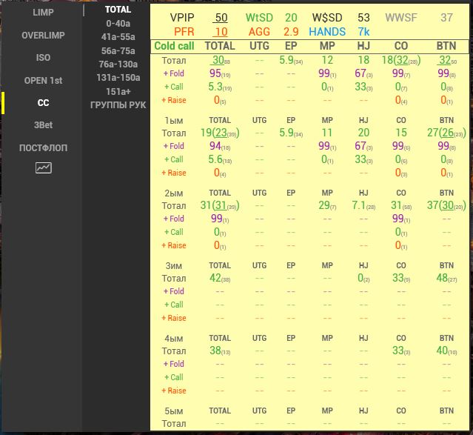Choose 131a-150a stack range
Image resolution: width=473 pixels, height=435 pixels.
[118, 78]
